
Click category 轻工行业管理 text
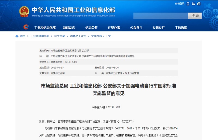[132, 73]
